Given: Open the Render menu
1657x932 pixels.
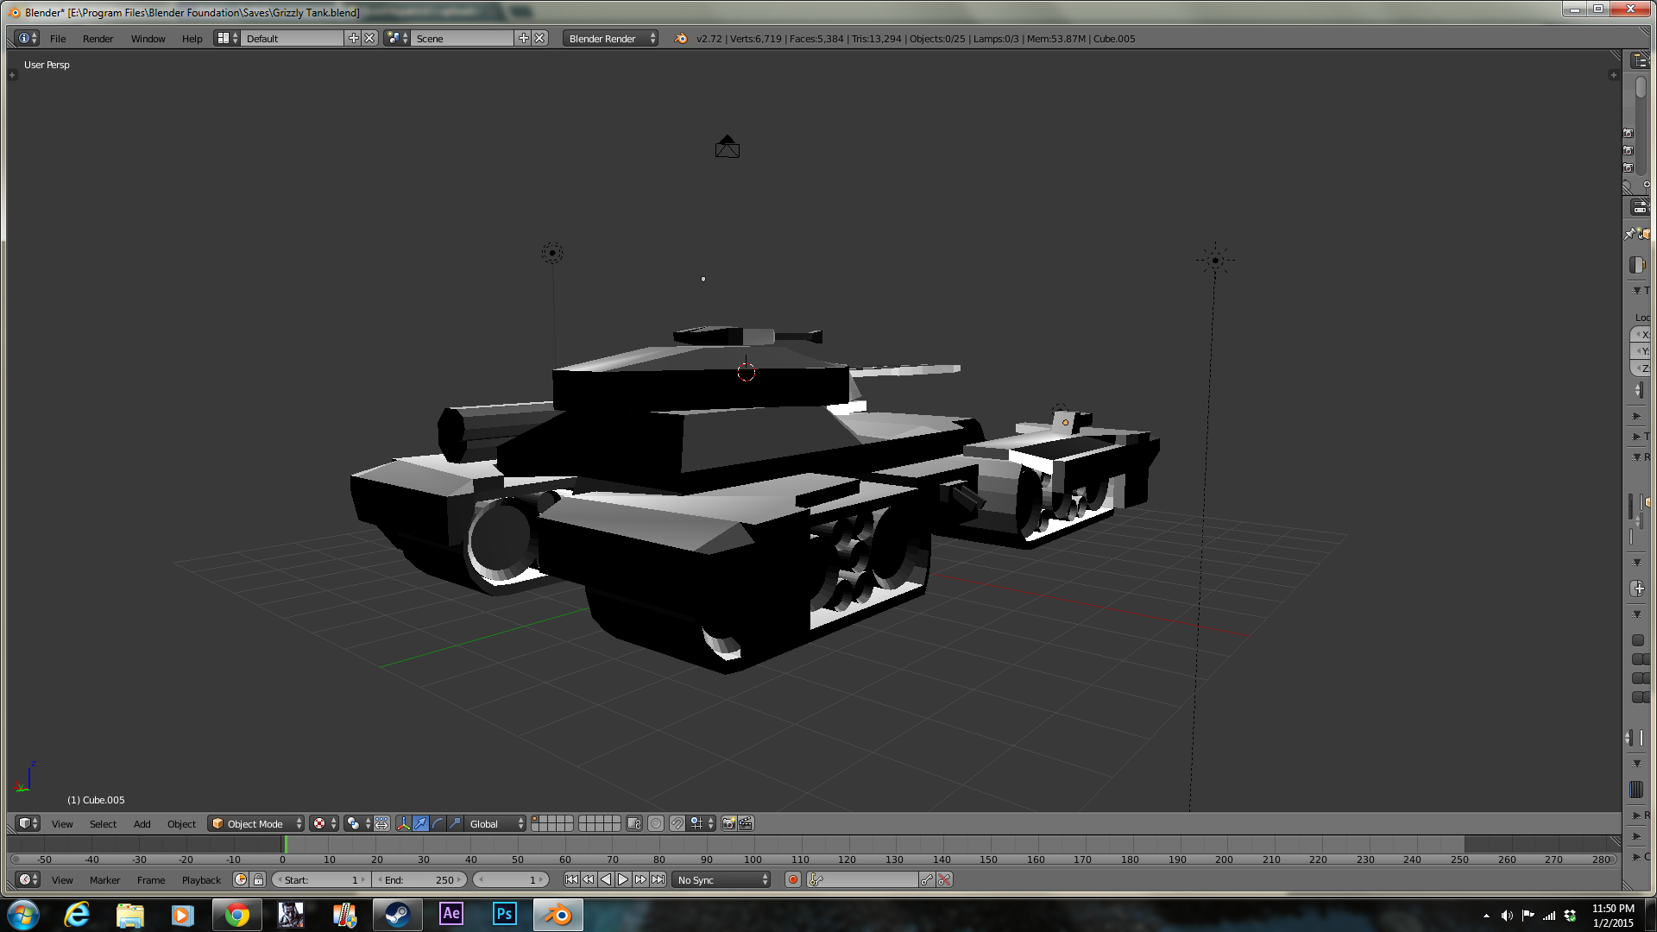Looking at the screenshot, I should [98, 39].
